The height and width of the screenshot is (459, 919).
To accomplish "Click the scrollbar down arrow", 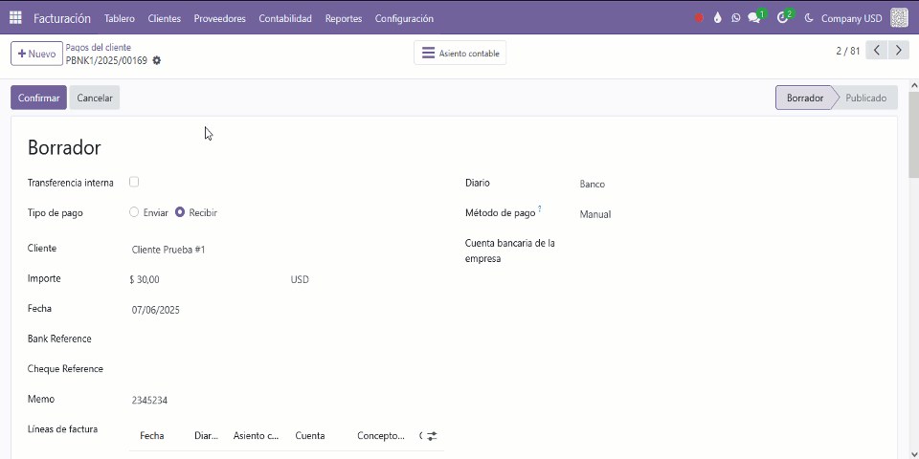I will (913, 453).
